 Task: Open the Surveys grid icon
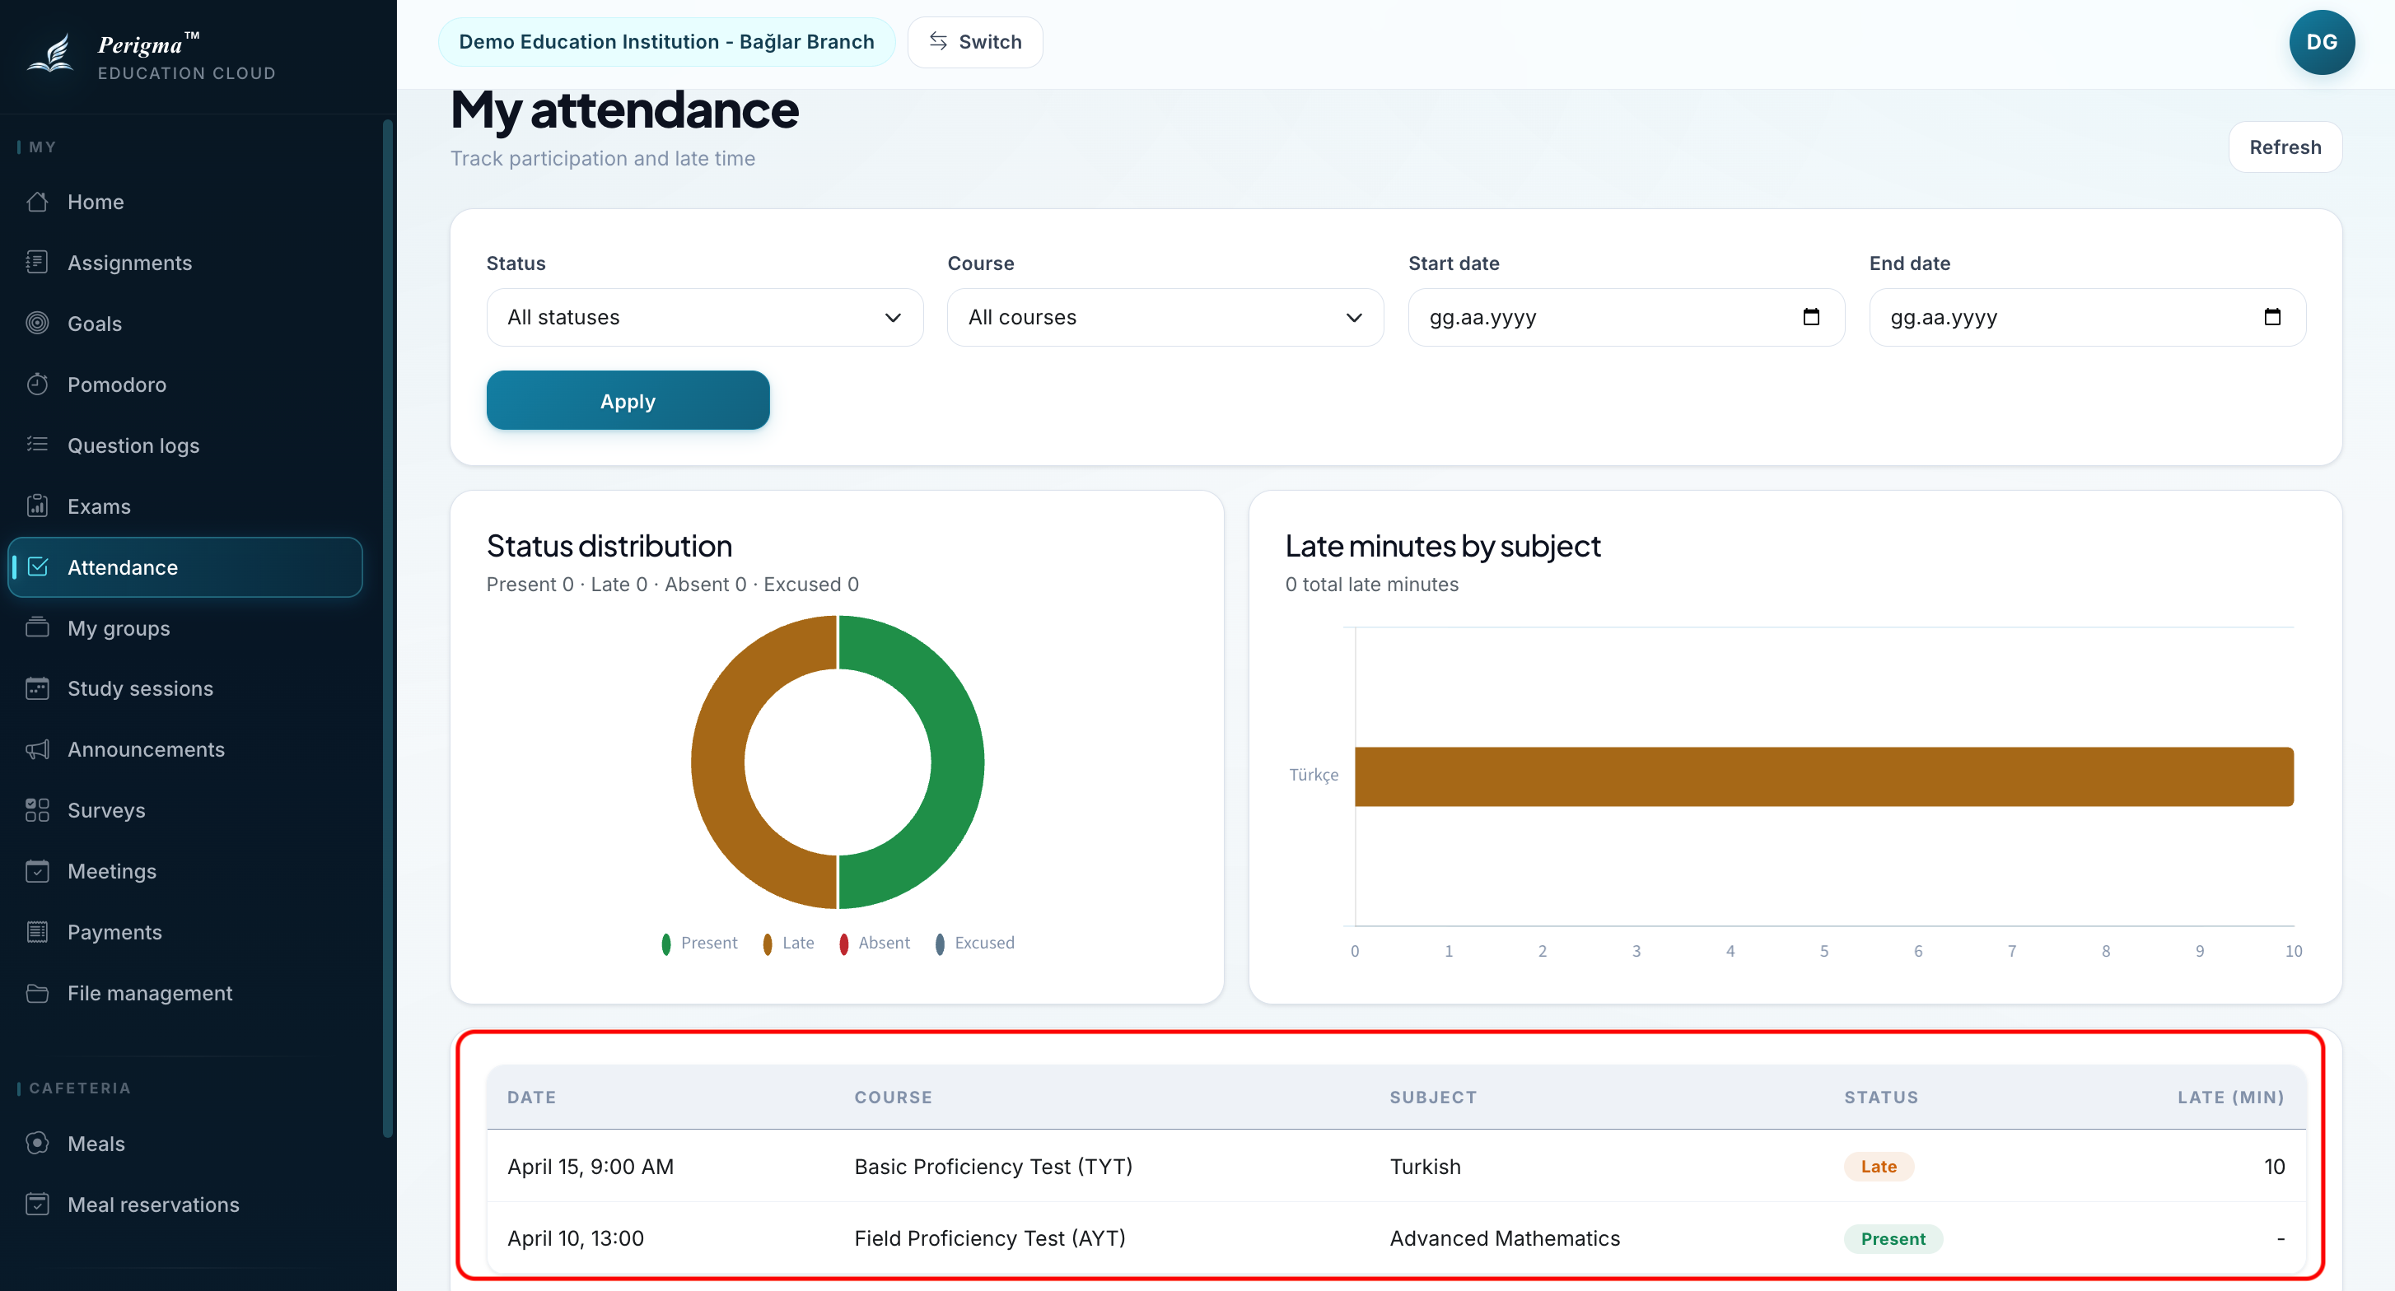(x=37, y=809)
